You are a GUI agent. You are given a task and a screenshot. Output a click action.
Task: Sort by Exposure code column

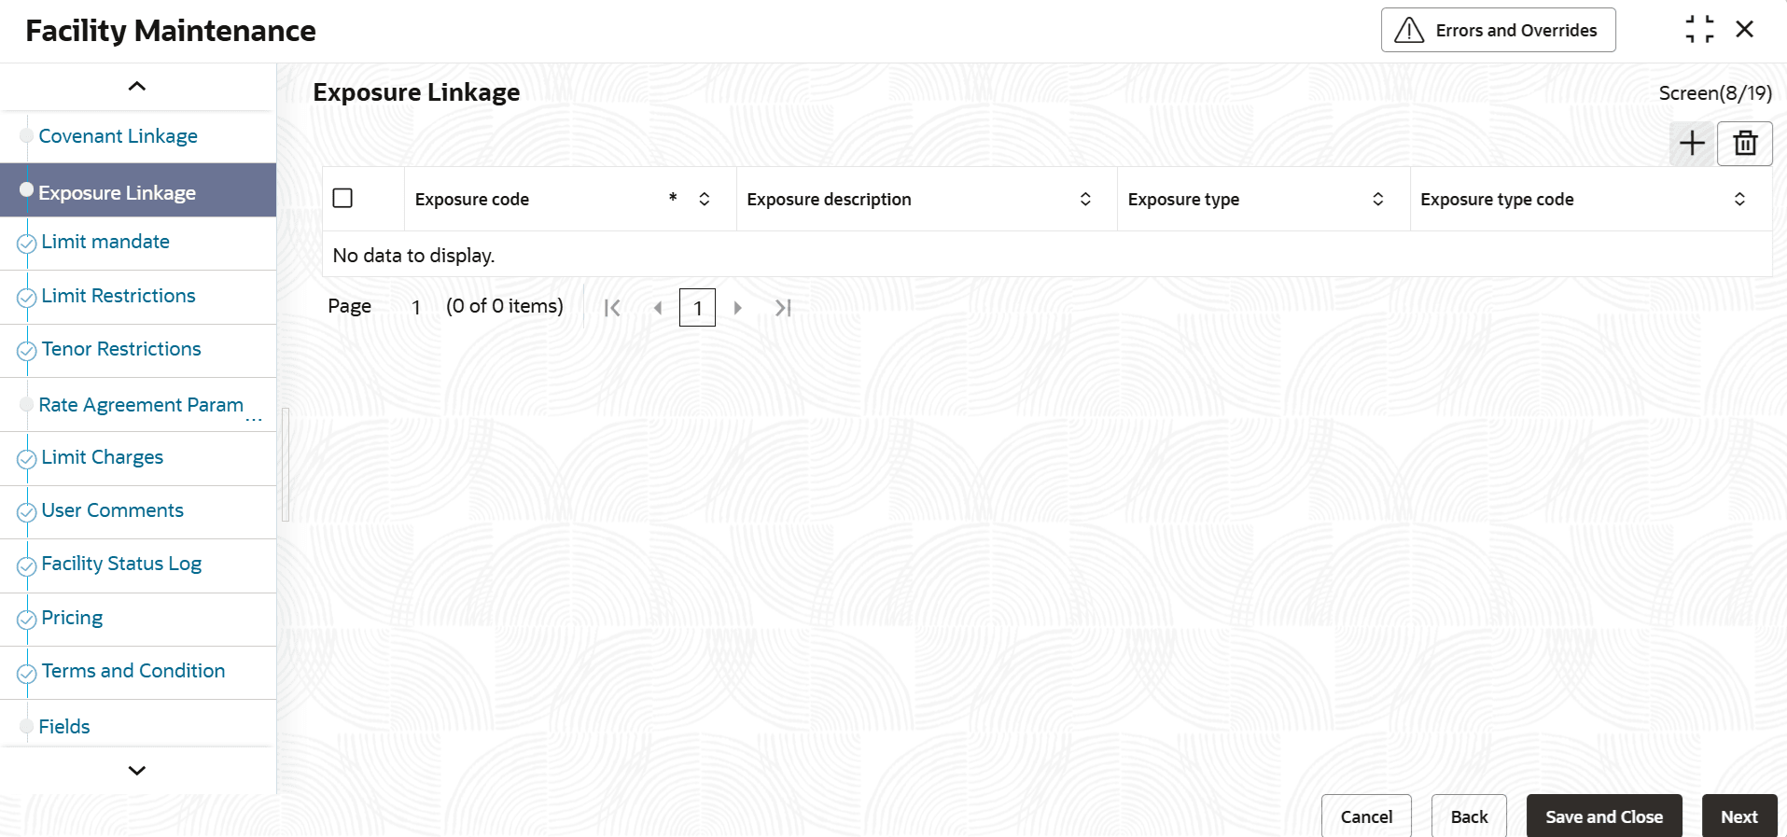pyautogui.click(x=705, y=199)
